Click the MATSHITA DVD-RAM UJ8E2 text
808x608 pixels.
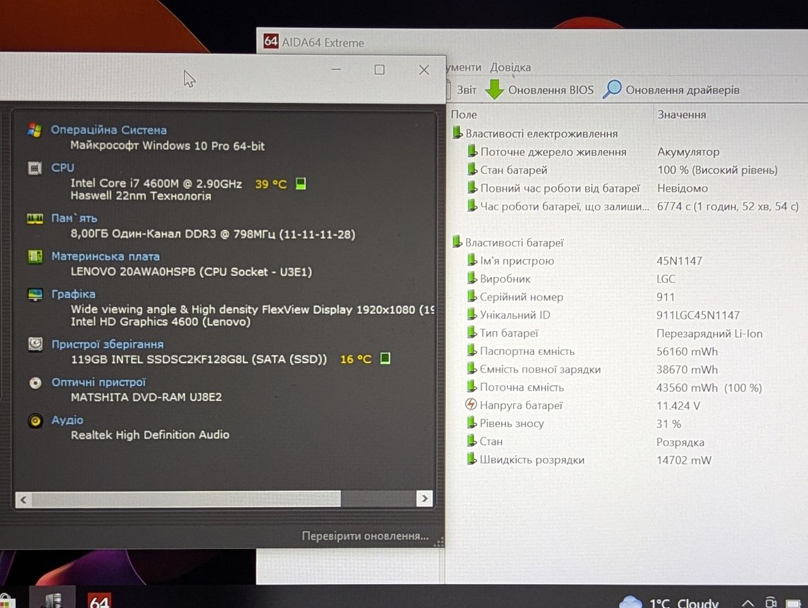[x=146, y=397]
